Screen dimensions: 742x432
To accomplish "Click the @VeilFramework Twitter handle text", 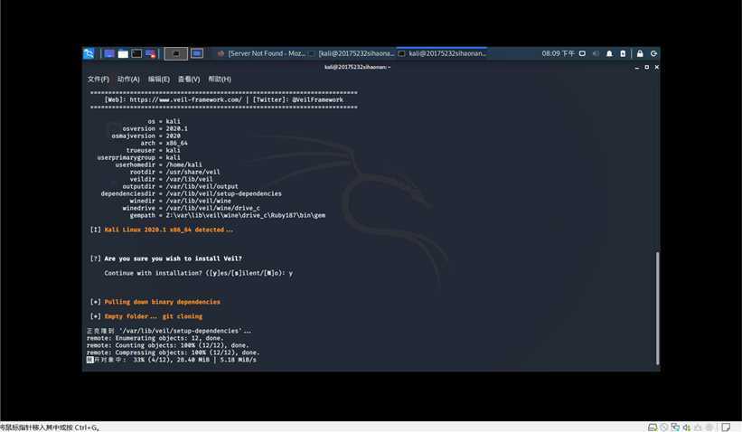I will tap(317, 99).
